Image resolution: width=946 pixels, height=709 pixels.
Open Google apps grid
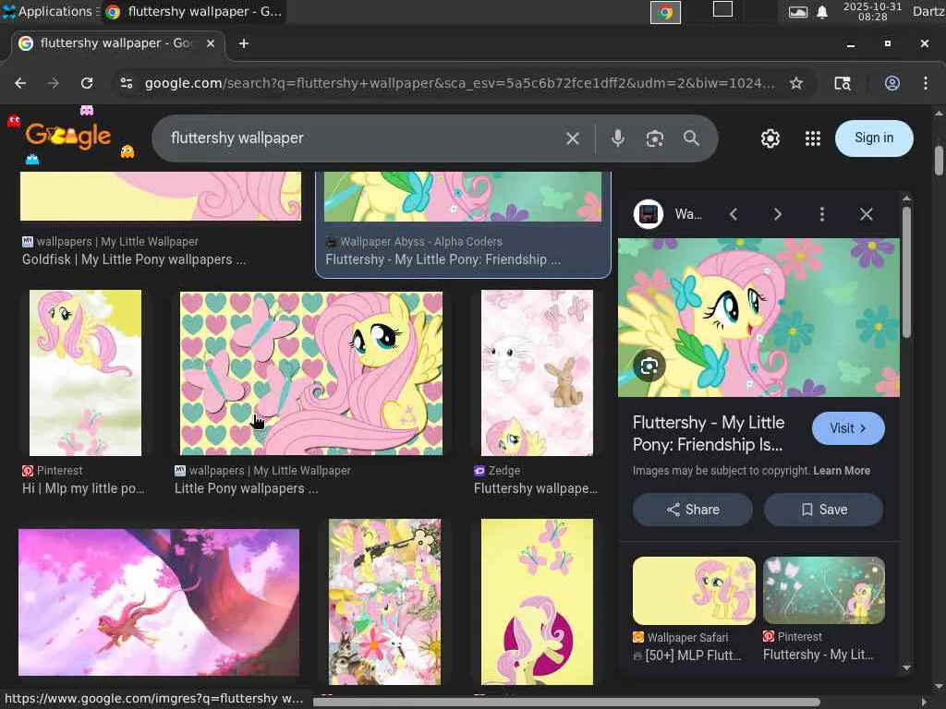tap(813, 138)
